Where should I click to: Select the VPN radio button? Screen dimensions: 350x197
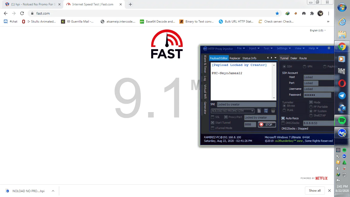click(304, 66)
